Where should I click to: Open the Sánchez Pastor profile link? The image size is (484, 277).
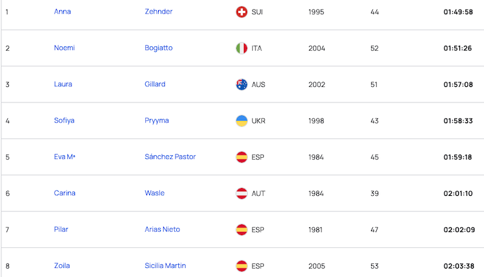170,157
